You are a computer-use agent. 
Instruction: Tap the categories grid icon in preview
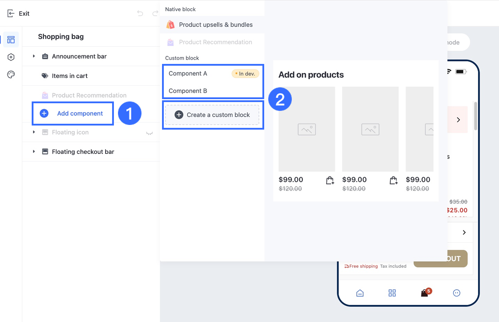392,293
